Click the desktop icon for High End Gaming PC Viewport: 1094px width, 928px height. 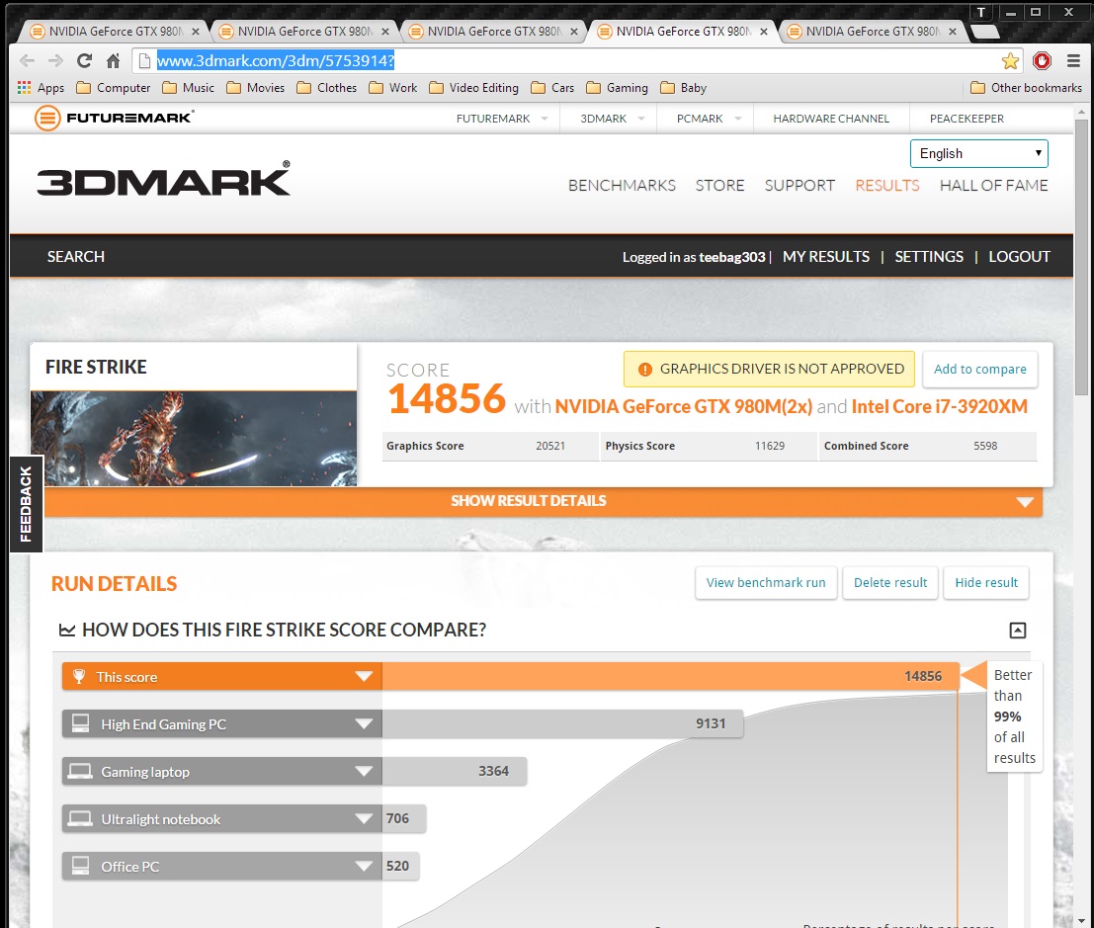pyautogui.click(x=80, y=722)
